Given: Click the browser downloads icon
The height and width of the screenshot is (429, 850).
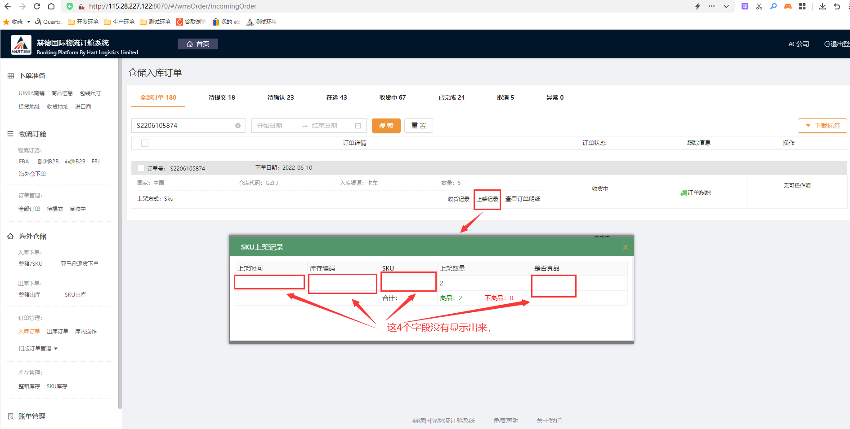Looking at the screenshot, I should (822, 6).
